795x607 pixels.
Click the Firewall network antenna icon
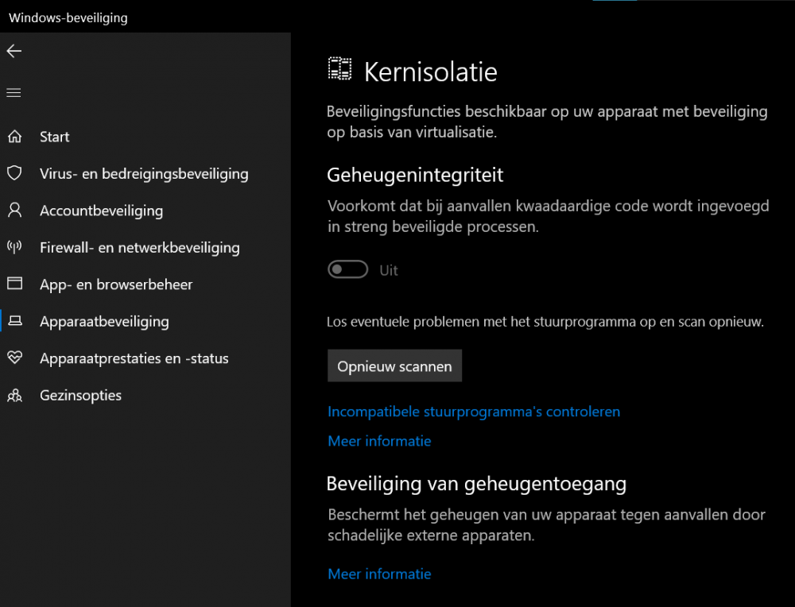[14, 247]
